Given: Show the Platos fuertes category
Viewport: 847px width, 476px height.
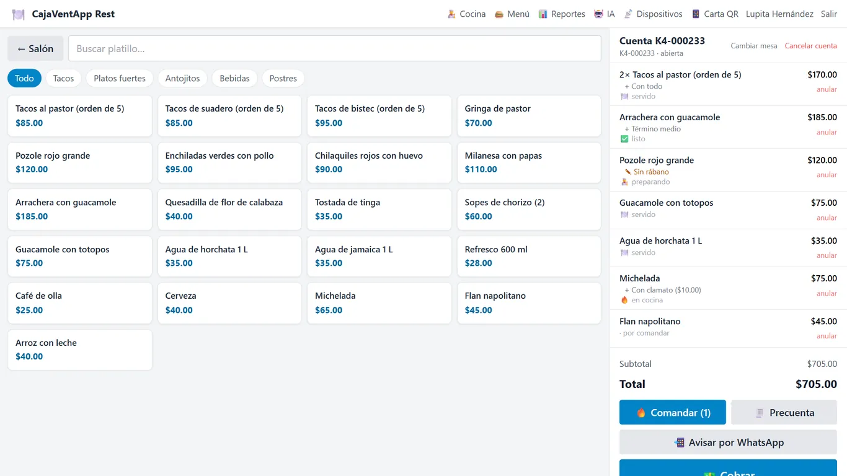Looking at the screenshot, I should coord(120,78).
